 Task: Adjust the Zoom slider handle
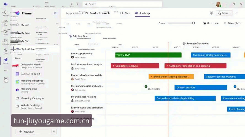click(193, 23)
